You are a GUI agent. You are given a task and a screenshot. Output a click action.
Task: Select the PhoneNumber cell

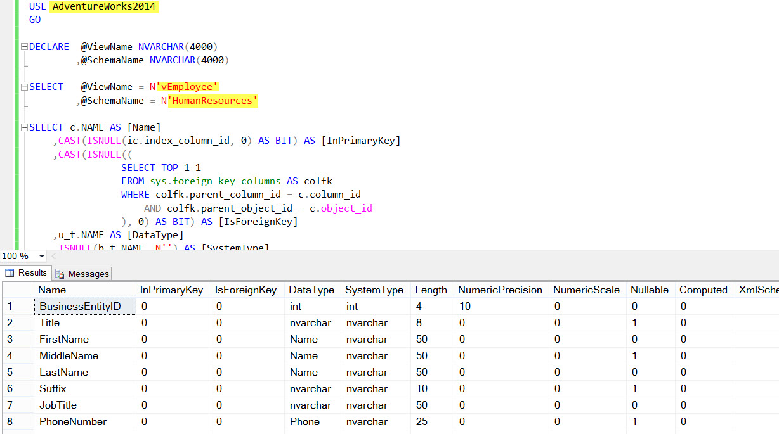click(x=85, y=422)
